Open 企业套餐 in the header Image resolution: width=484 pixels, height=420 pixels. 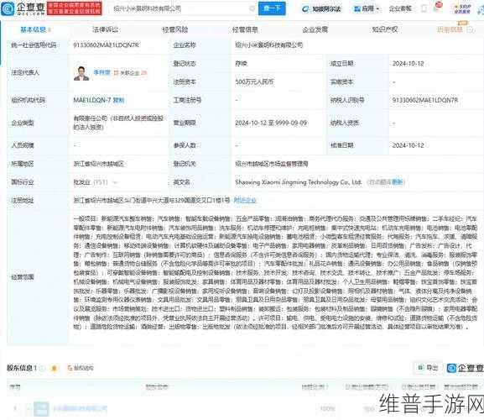click(400, 9)
